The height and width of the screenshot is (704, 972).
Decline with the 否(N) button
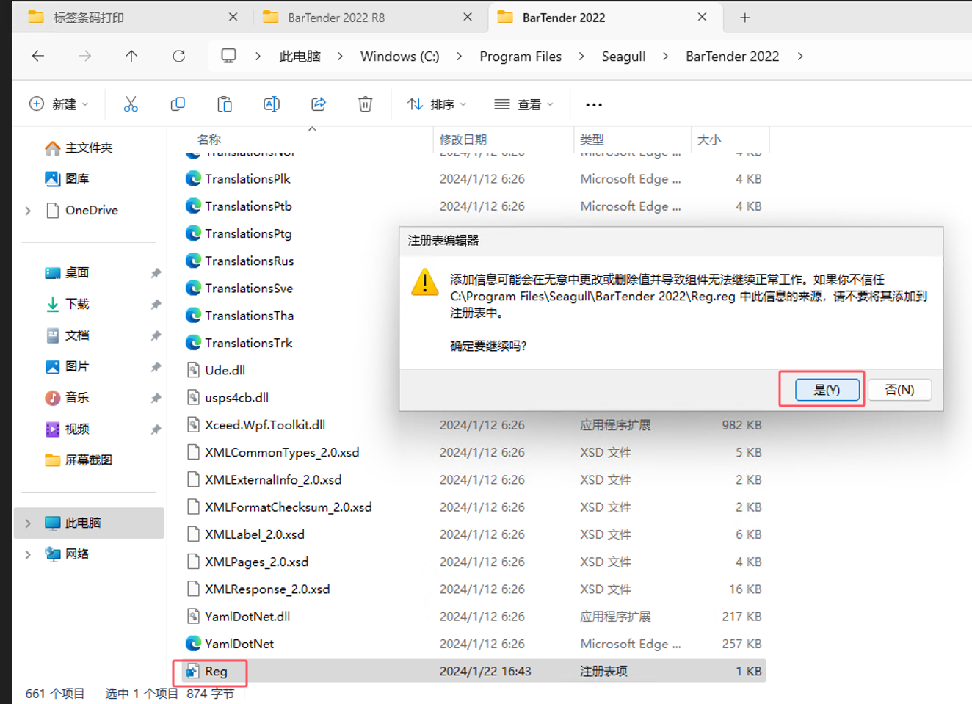point(899,390)
